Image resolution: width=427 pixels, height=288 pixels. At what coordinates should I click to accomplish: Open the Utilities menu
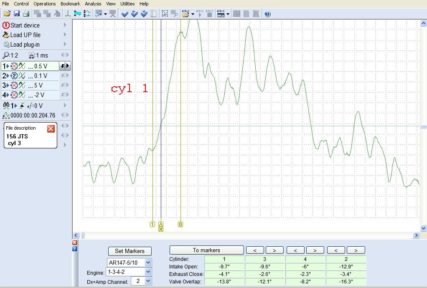tap(127, 4)
